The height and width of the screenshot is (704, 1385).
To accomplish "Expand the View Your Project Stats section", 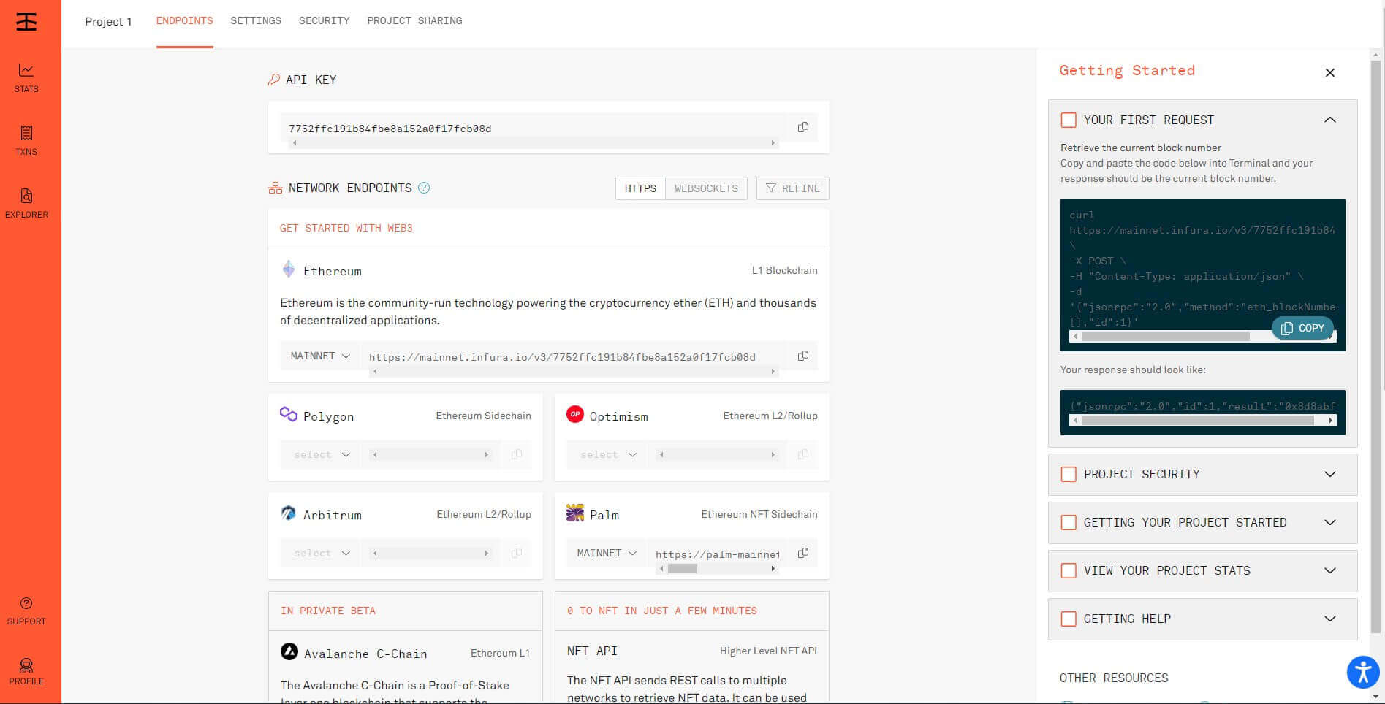I will [1329, 570].
